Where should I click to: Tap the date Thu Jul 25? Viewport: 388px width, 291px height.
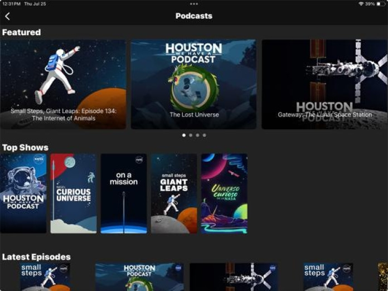(35, 4)
